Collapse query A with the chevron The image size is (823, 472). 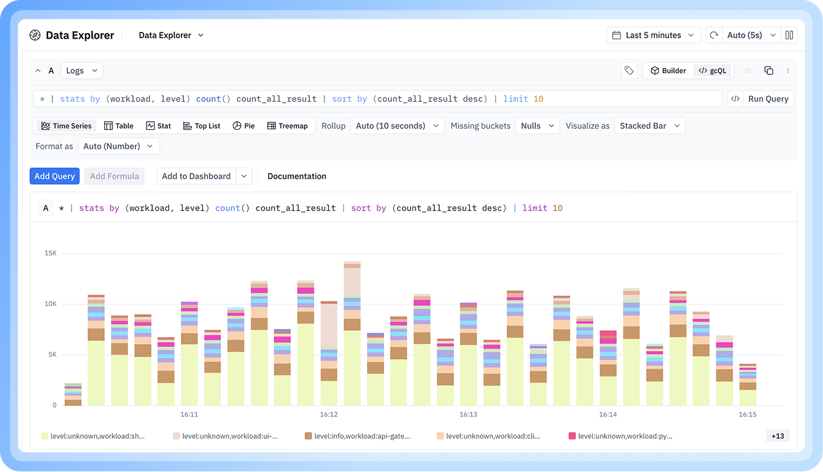(x=38, y=71)
